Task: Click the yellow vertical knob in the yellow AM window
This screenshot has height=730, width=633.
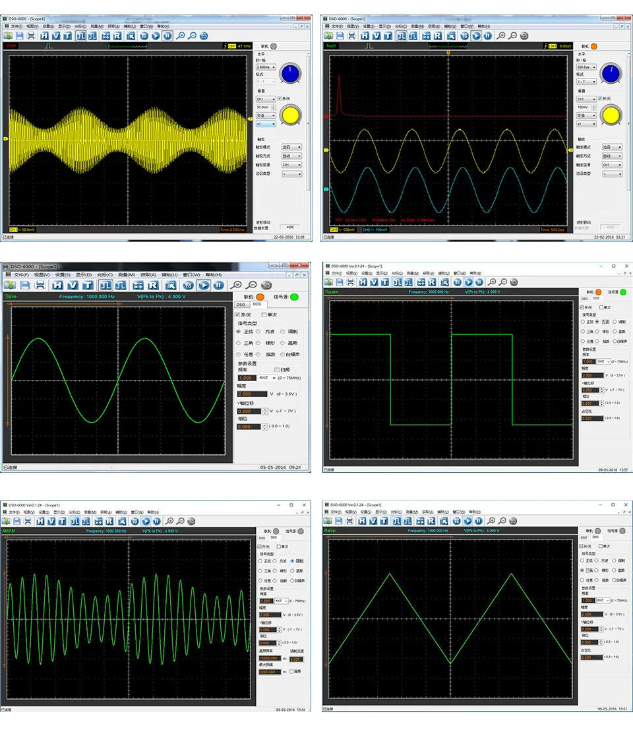Action: 290,115
